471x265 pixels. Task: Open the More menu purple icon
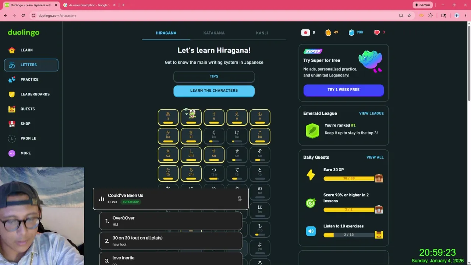(12, 153)
